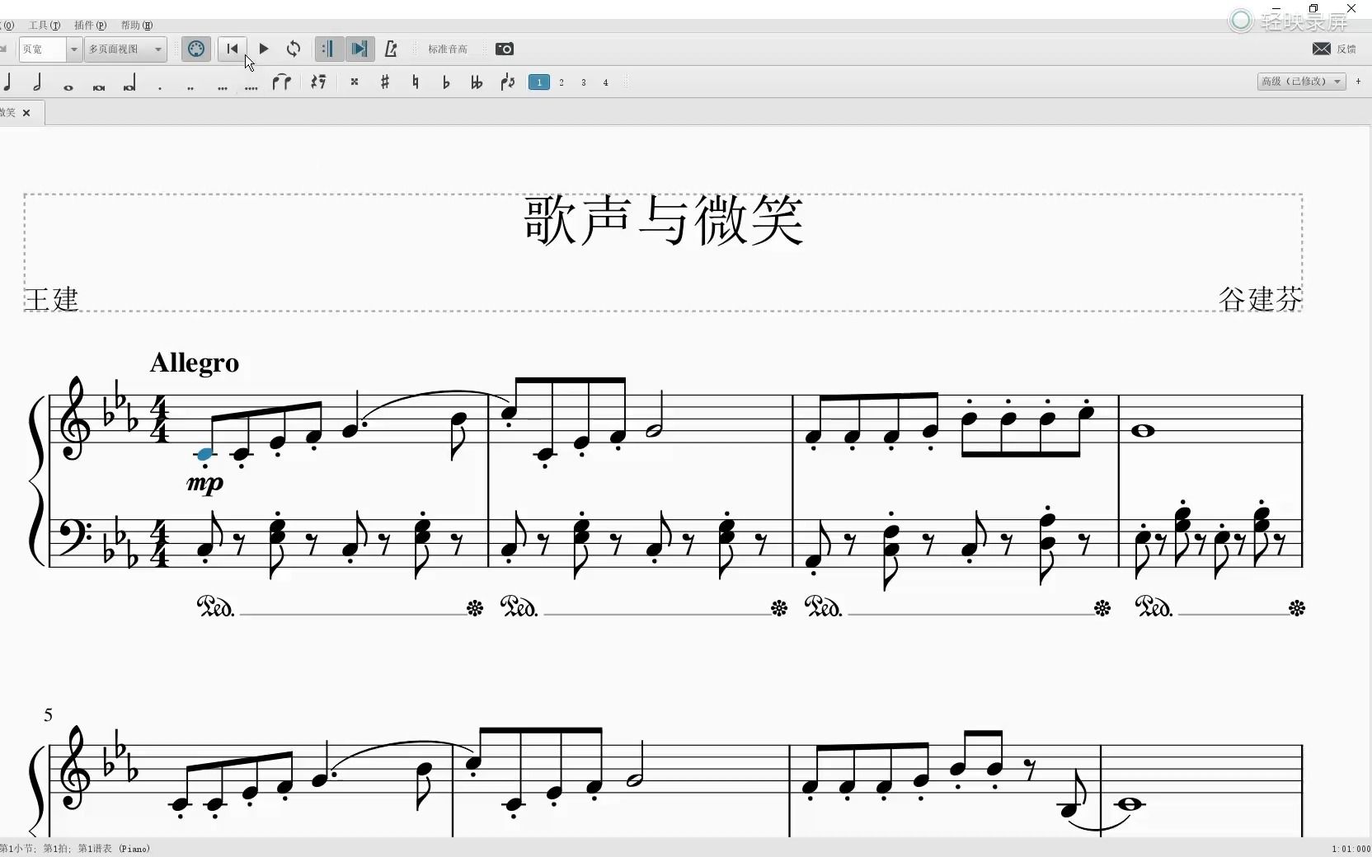1372x857 pixels.
Task: Toggle loop playback
Action: (x=294, y=49)
